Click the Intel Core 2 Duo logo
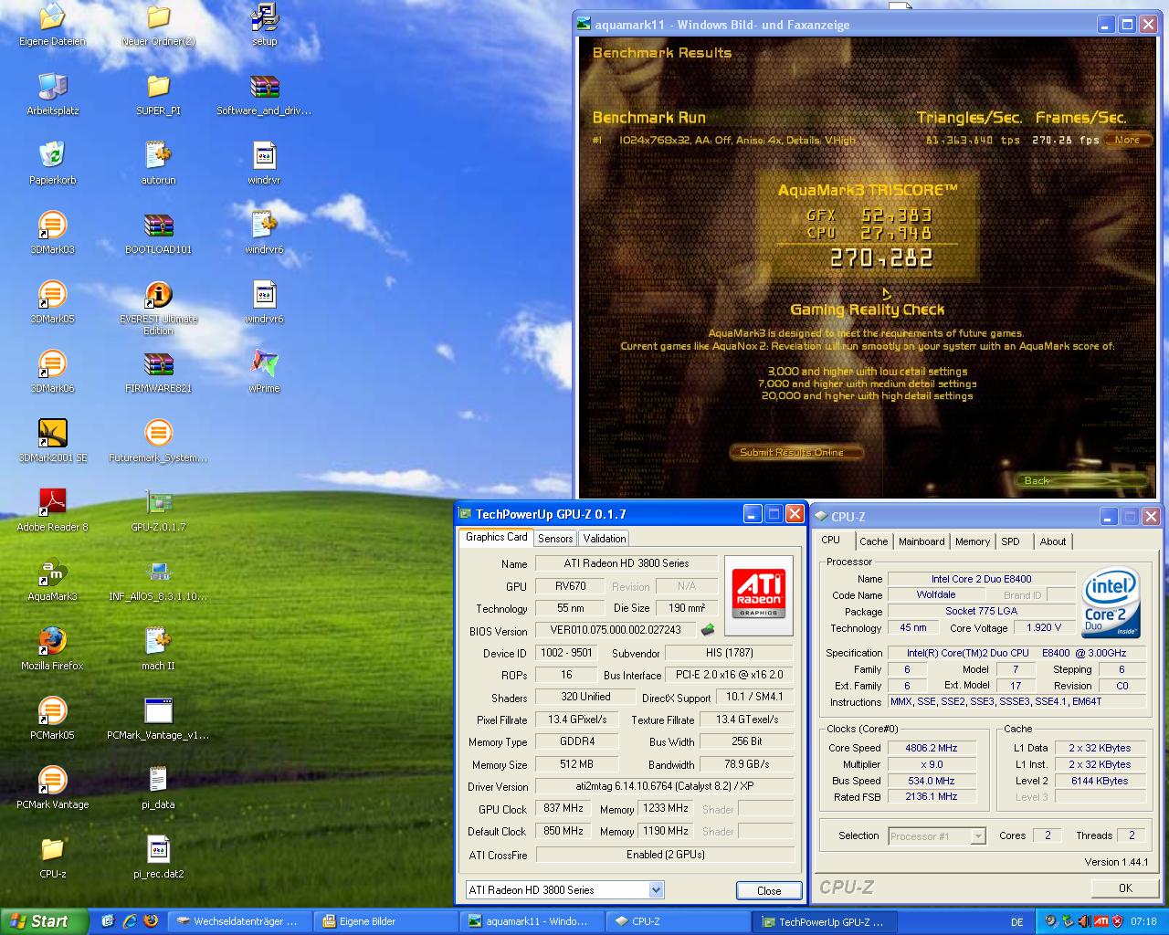Viewport: 1169px width, 935px height. point(1111,601)
